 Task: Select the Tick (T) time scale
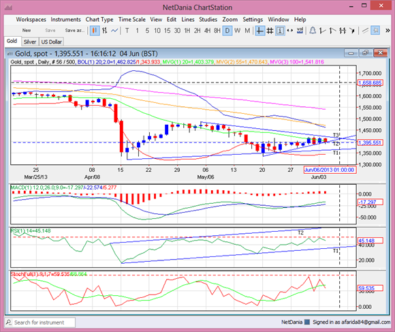tap(127, 31)
